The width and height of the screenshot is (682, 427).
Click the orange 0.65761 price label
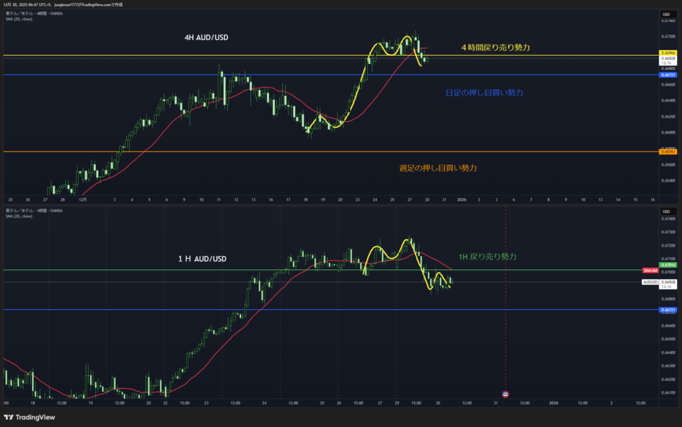[x=667, y=152]
